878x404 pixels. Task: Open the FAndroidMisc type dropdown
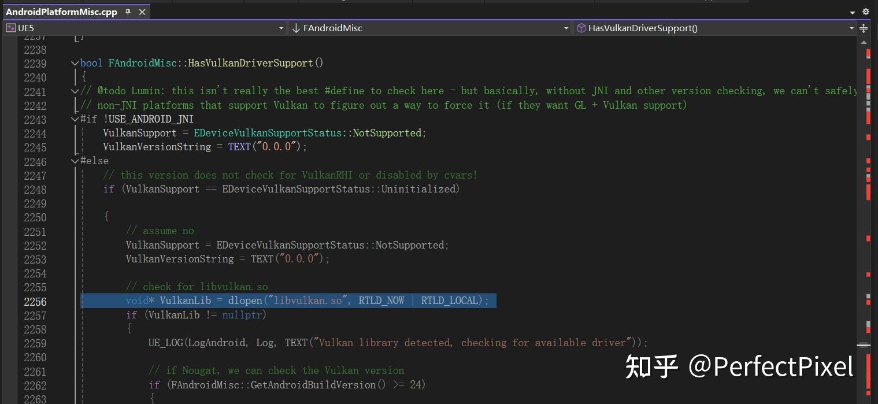(564, 27)
